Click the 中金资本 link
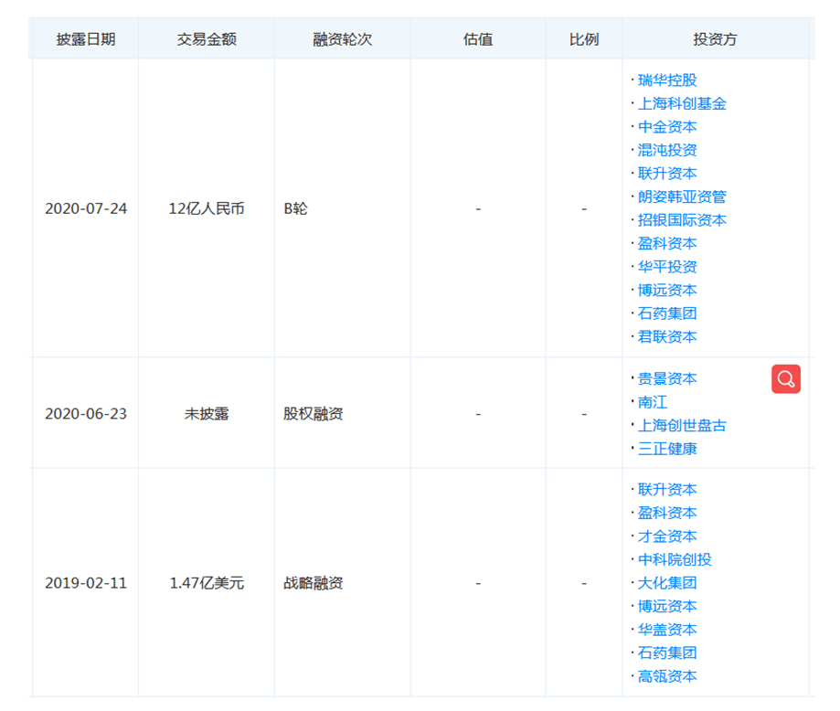Viewport: 840px width, 711px height. click(x=667, y=127)
